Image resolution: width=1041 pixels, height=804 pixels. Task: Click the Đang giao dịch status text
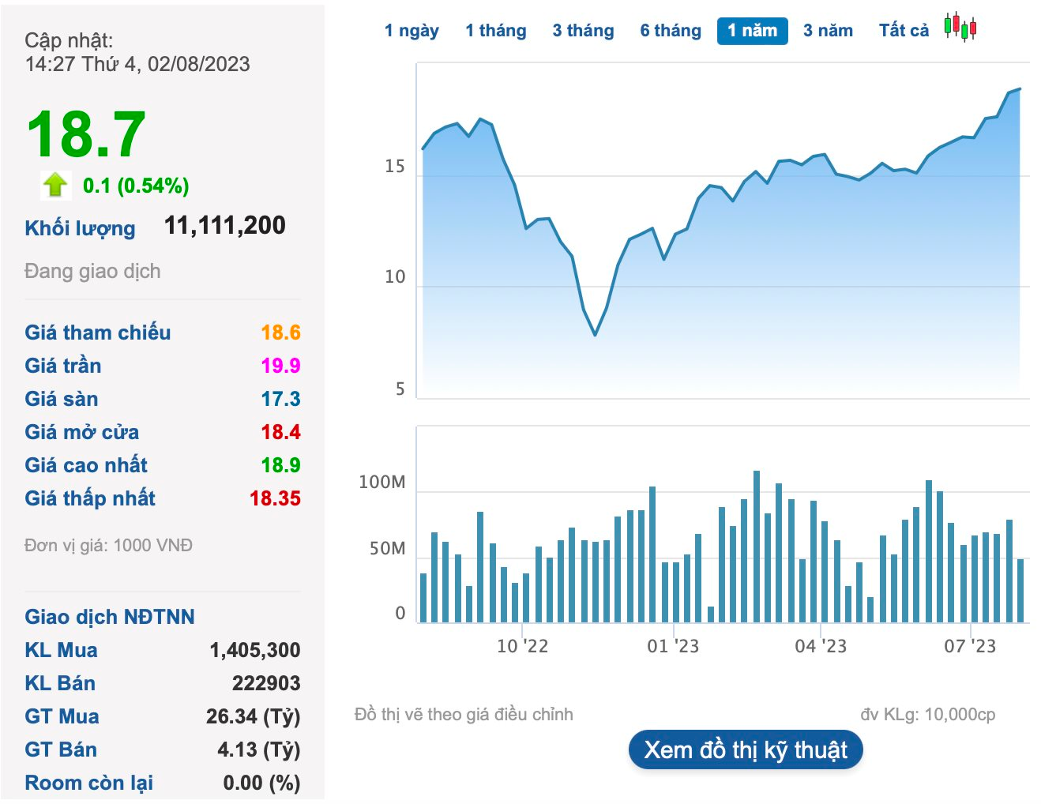tap(92, 271)
